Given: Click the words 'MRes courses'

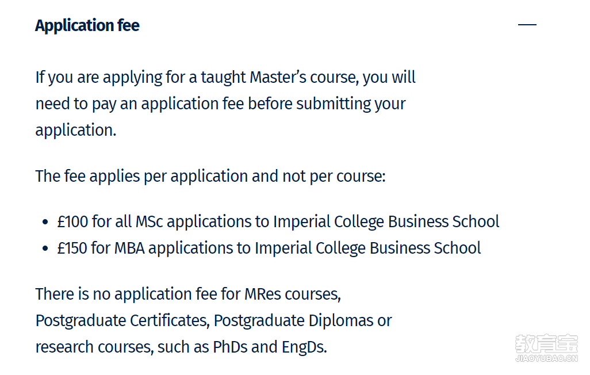Looking at the screenshot, I should pyautogui.click(x=292, y=294).
